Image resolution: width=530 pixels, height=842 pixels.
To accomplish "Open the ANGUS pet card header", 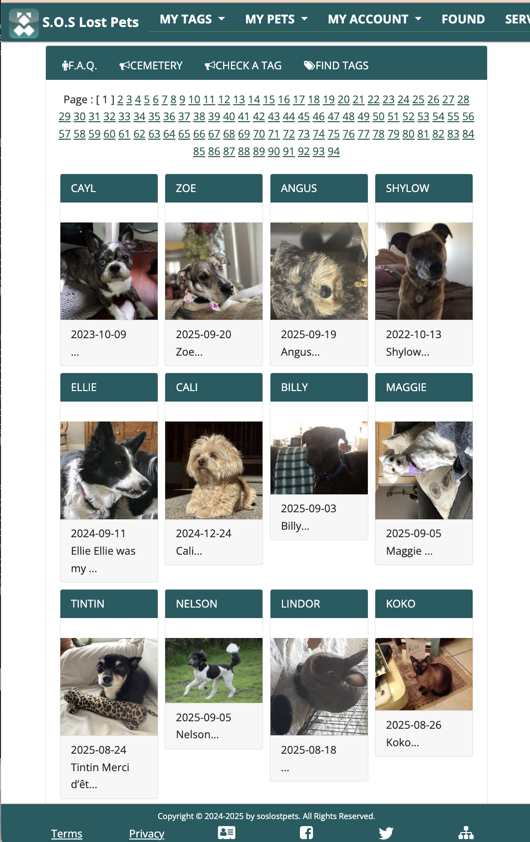I will pos(319,188).
